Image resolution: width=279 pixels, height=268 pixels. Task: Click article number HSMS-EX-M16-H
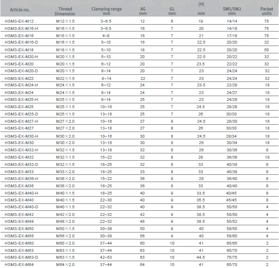22,29
